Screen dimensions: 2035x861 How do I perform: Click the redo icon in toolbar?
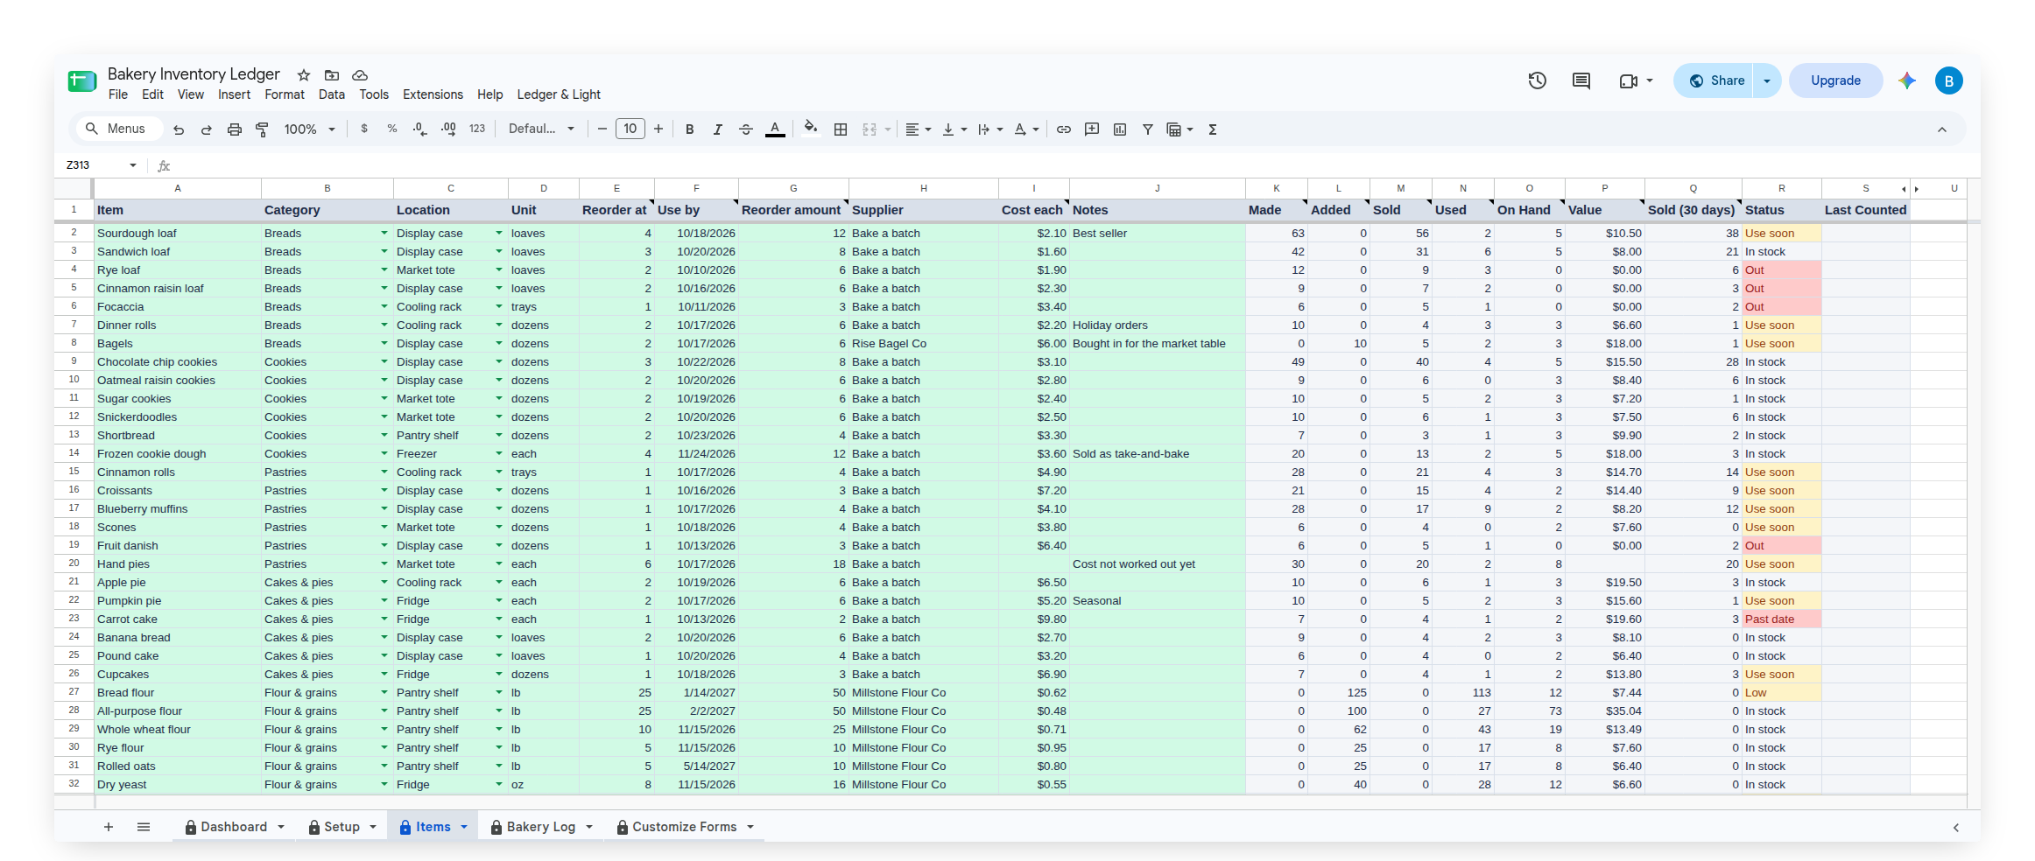point(207,129)
